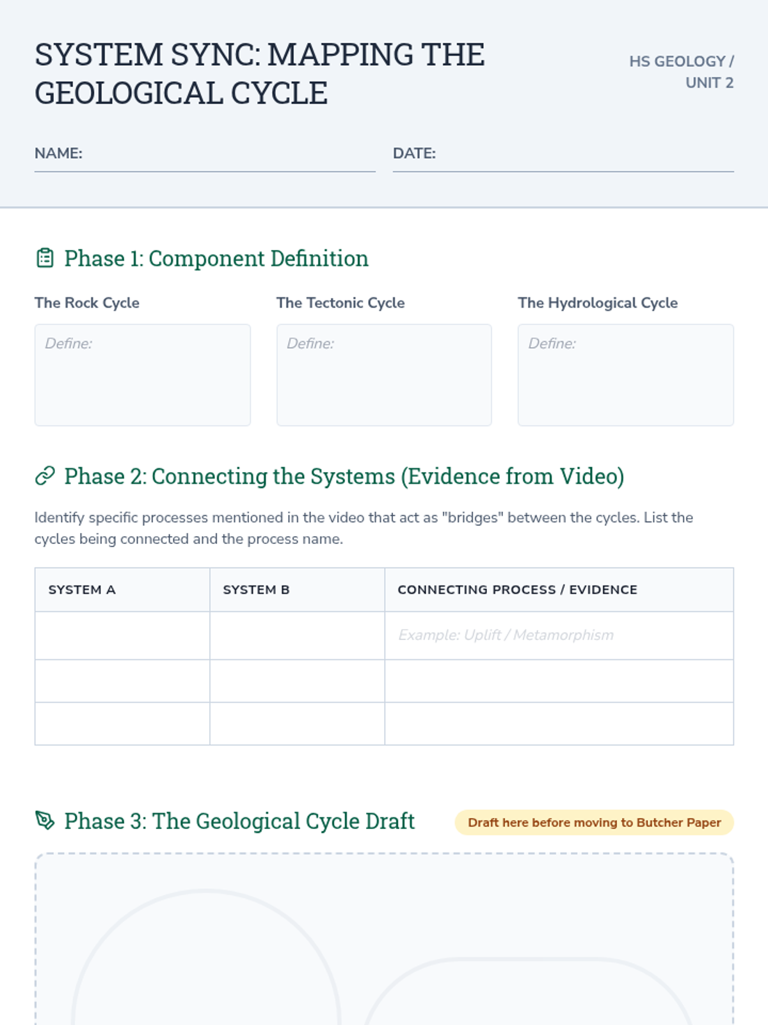Click the Draft here before moving badge
This screenshot has width=768, height=1025.
(x=594, y=823)
